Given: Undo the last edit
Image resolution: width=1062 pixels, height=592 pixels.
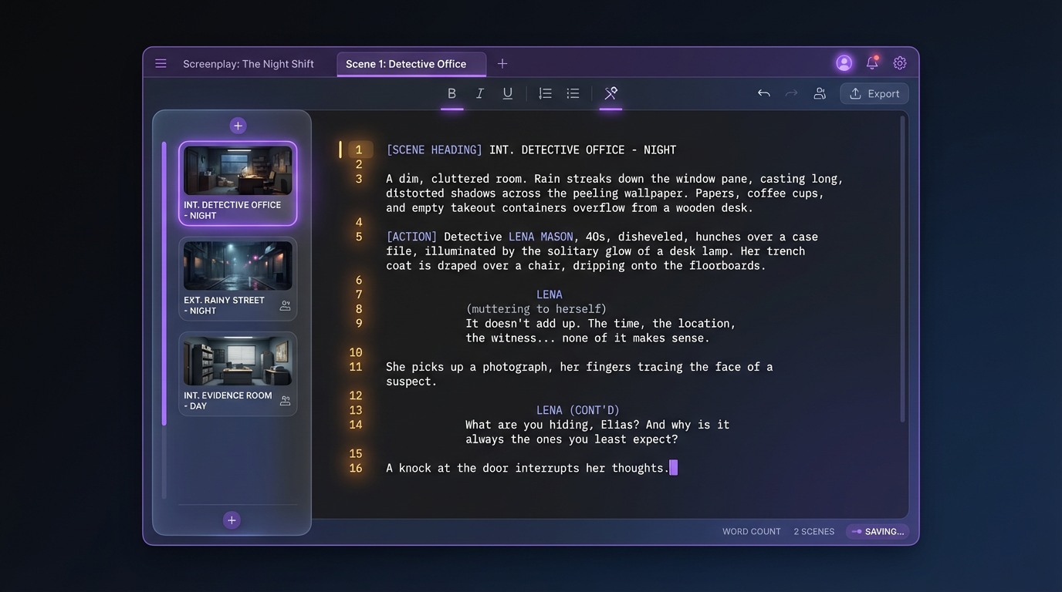Looking at the screenshot, I should tap(763, 92).
